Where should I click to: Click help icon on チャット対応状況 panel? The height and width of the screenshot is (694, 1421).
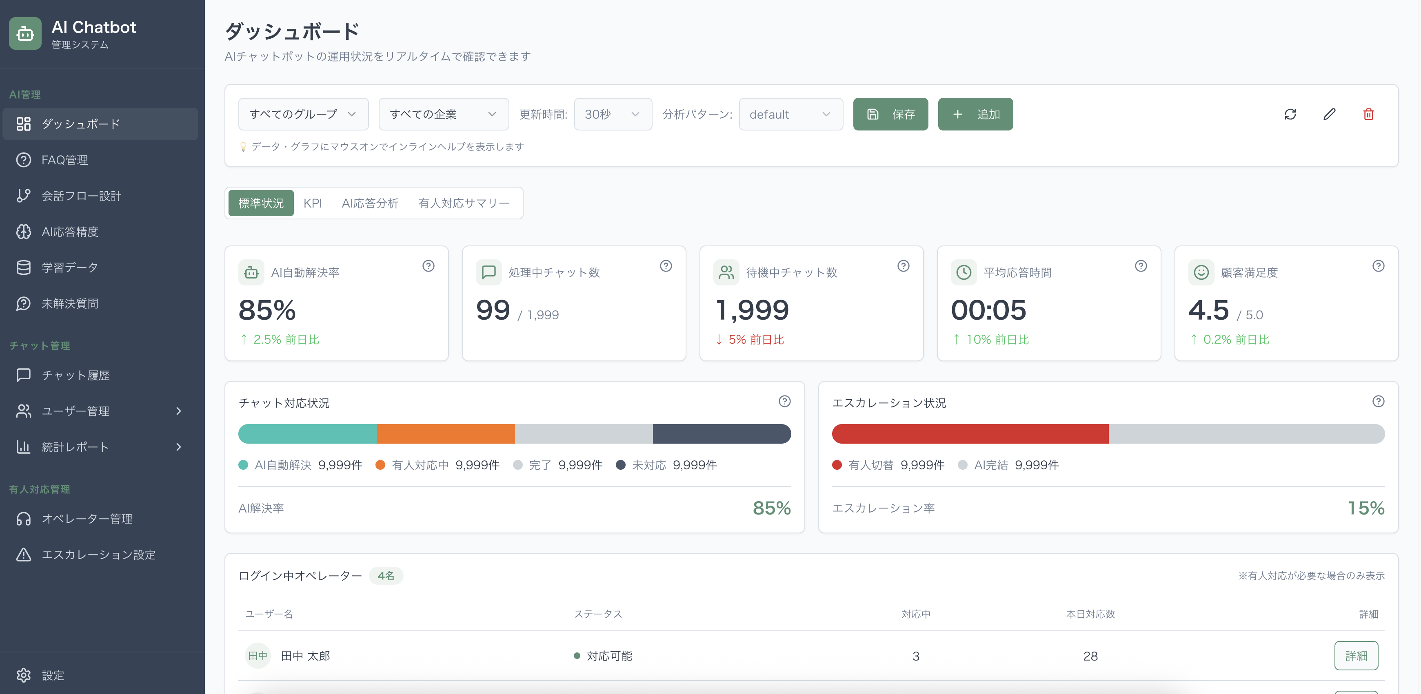(x=784, y=401)
